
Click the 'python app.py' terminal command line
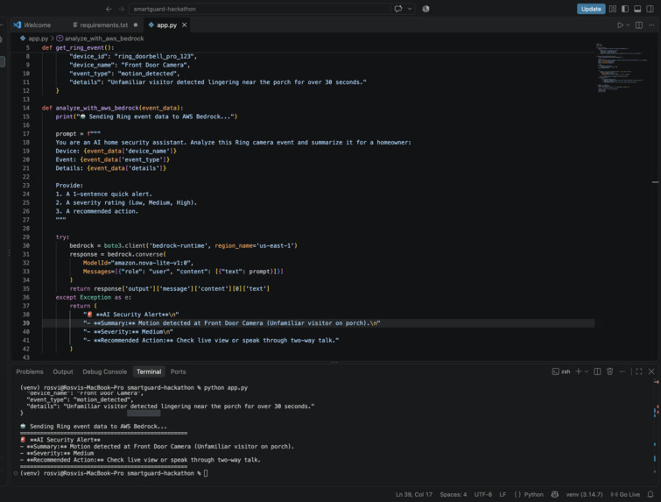134,388
